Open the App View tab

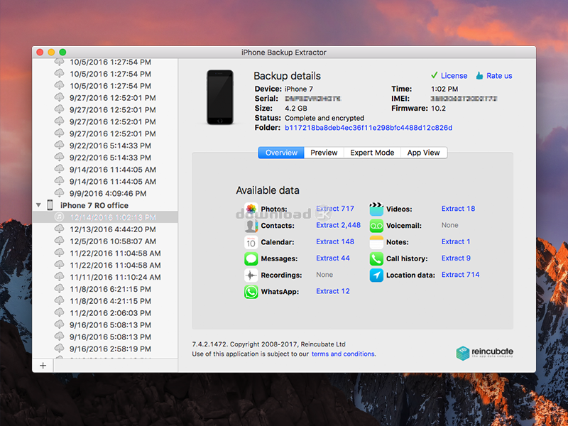[x=423, y=153]
